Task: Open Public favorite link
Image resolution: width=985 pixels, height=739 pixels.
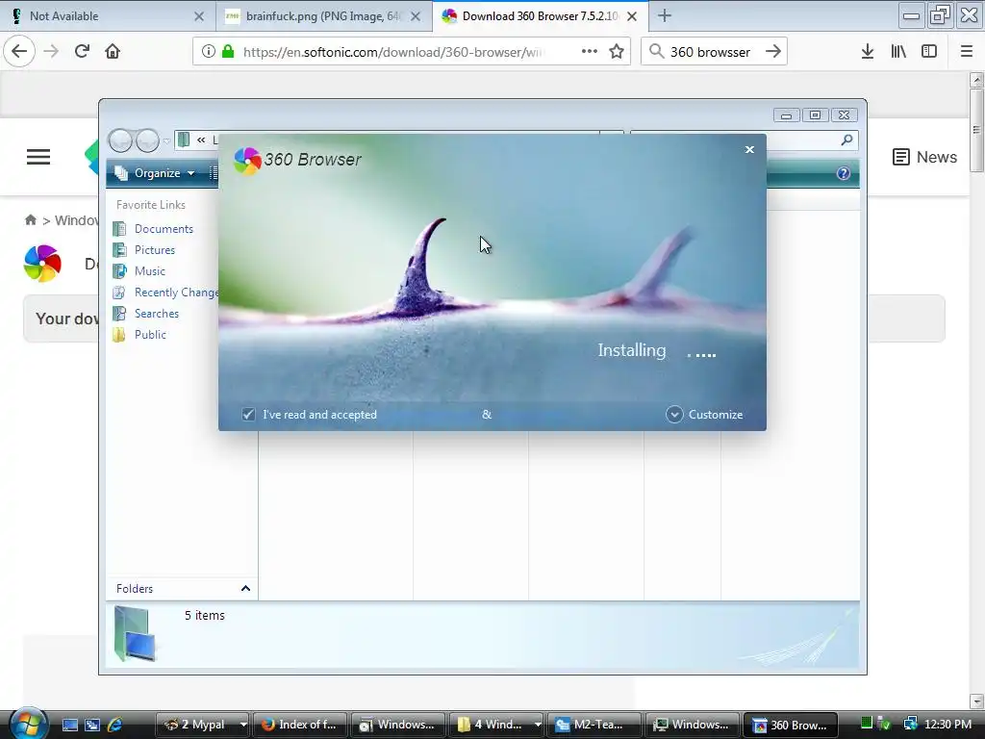Action: 150,334
